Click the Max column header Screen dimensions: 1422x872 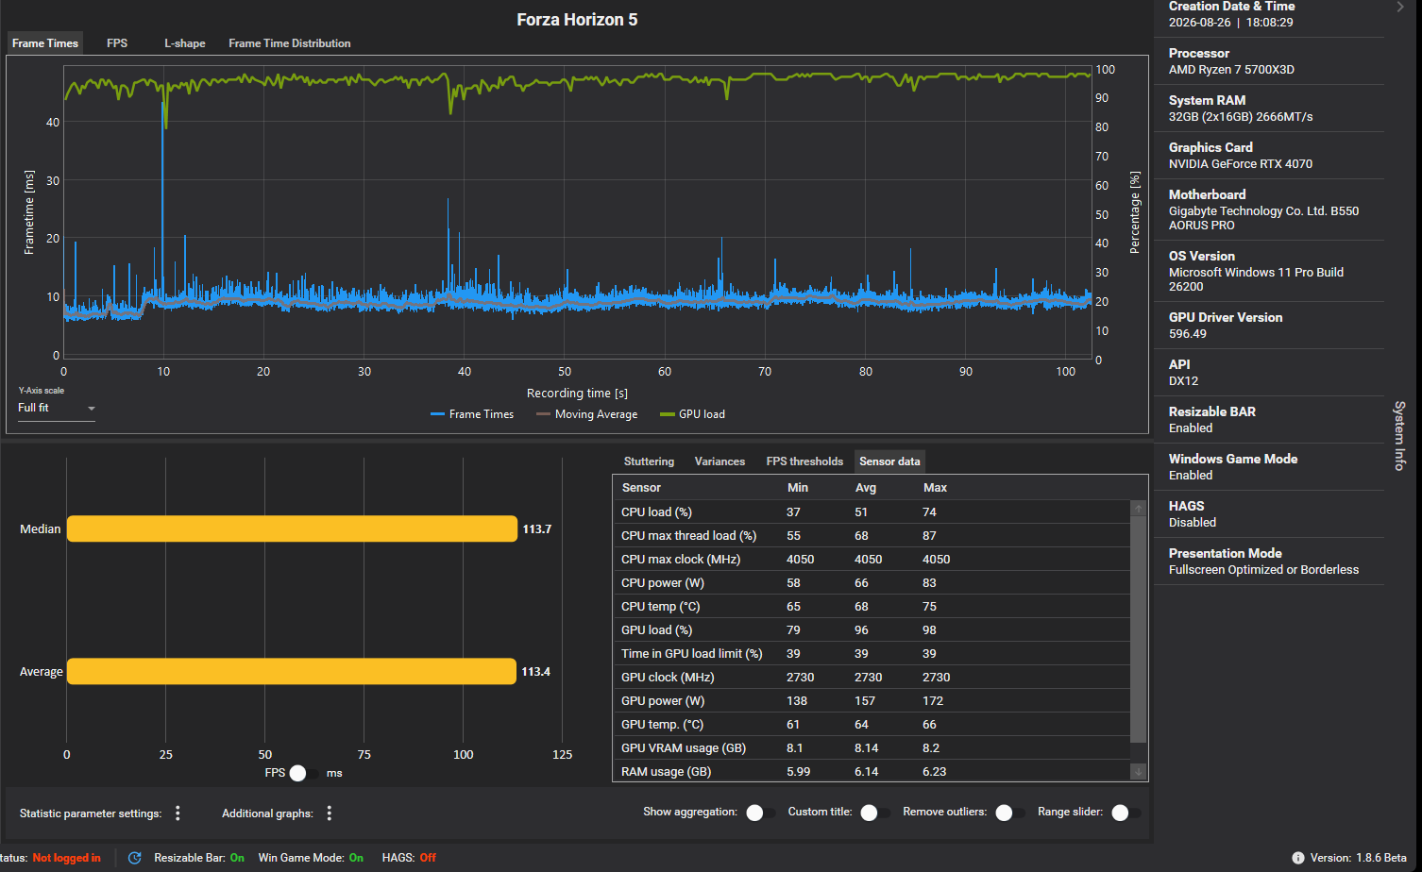935,488
